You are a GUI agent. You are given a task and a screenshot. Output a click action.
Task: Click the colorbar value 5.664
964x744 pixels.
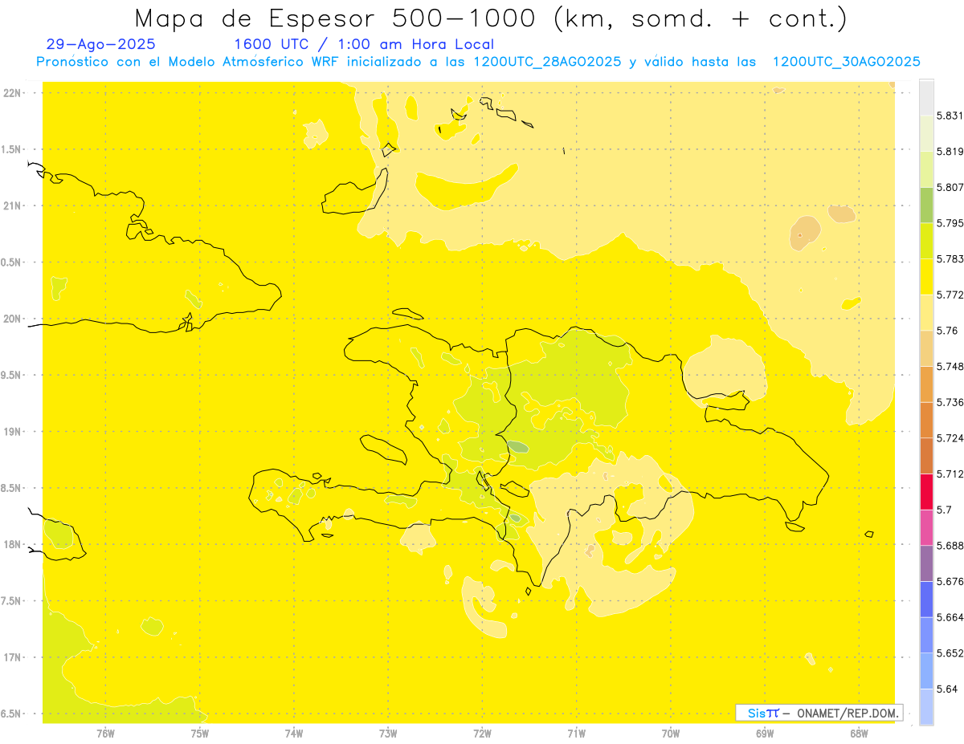pyautogui.click(x=950, y=617)
